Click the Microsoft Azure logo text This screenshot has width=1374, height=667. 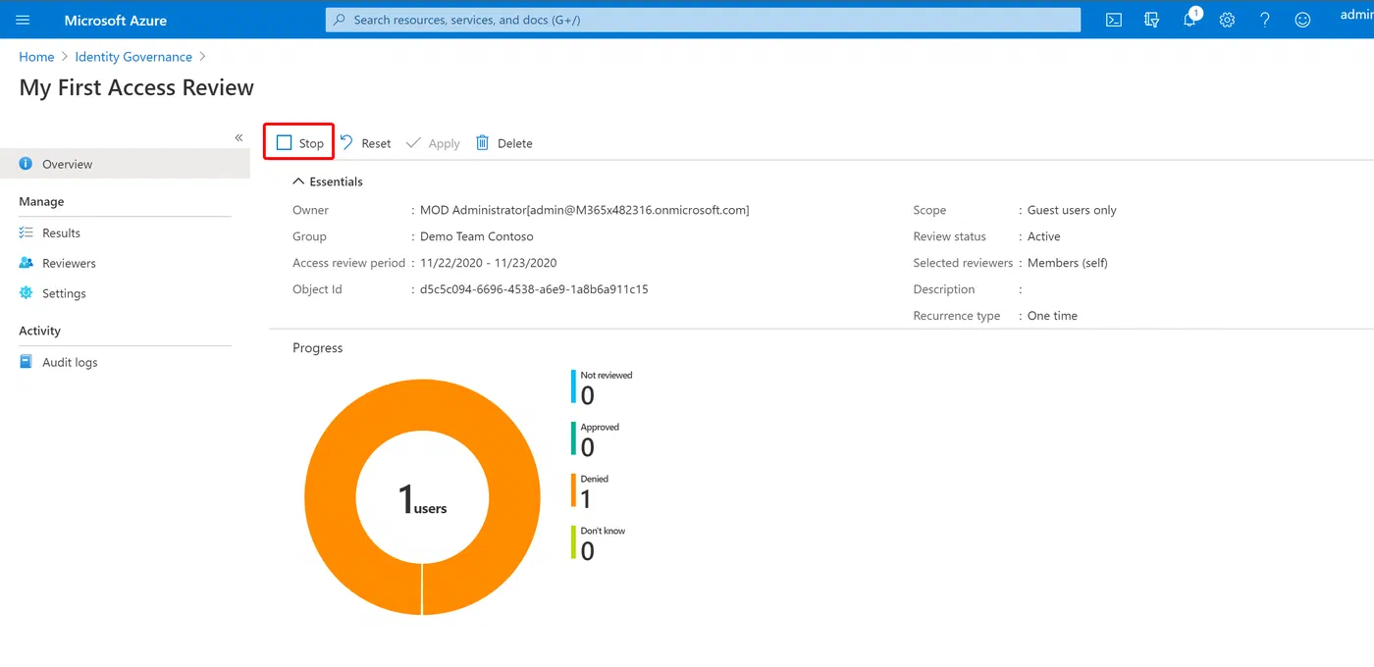[116, 20]
